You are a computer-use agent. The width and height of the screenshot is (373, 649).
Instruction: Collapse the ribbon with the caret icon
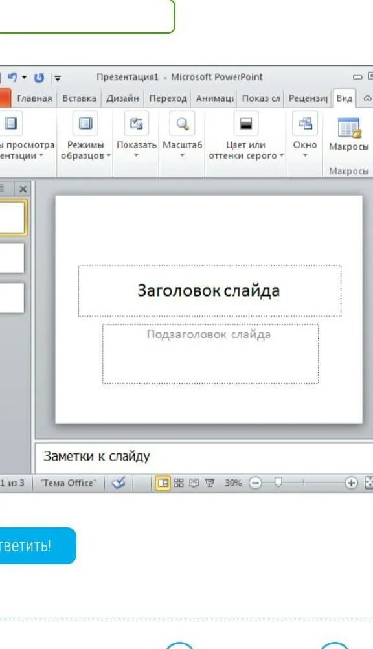coord(367,98)
